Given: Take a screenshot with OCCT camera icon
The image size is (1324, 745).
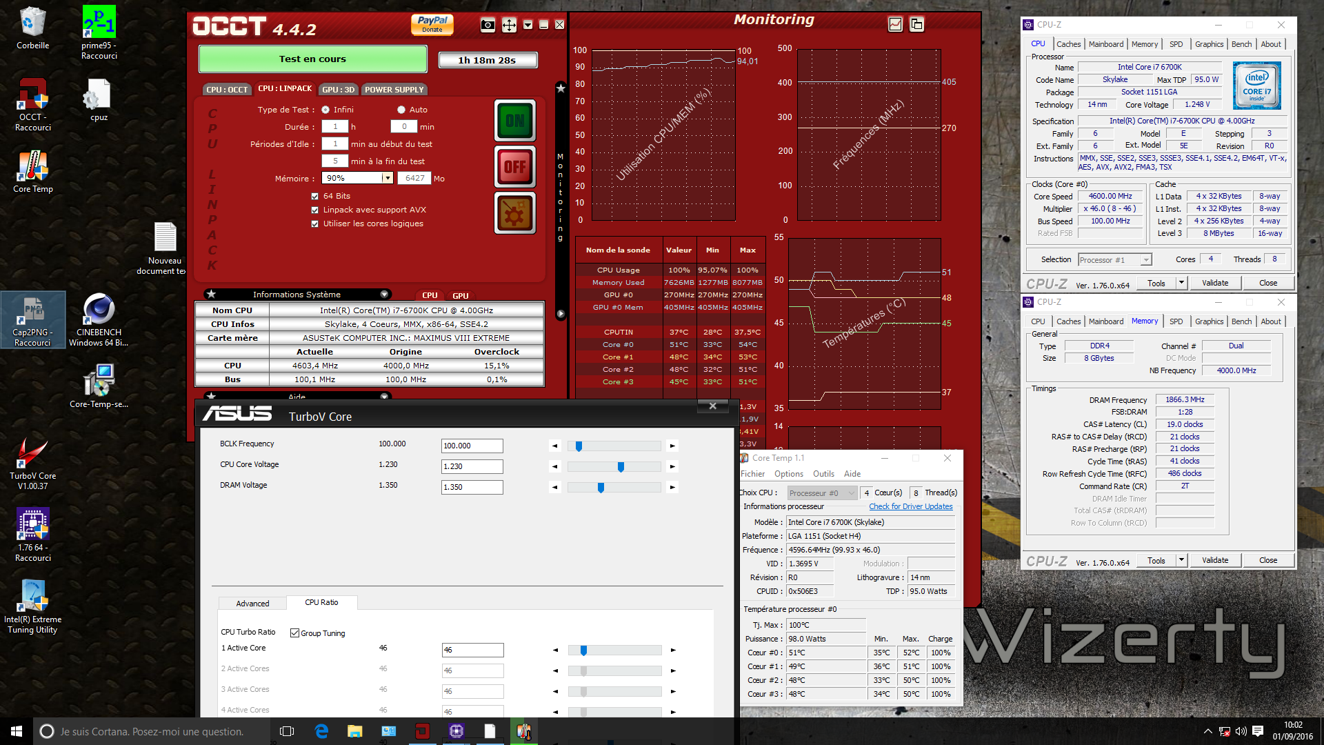Looking at the screenshot, I should [488, 26].
